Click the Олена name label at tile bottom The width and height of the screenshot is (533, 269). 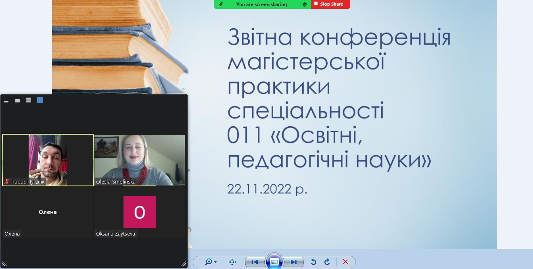click(12, 234)
